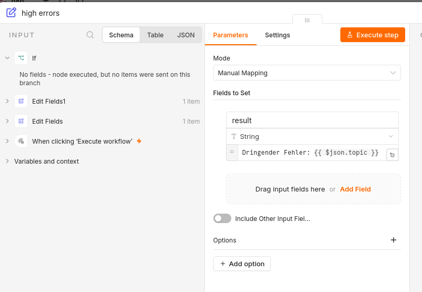This screenshot has width=422, height=292.
Task: Click the orange lightning bolt trigger indicator
Action: tap(139, 141)
